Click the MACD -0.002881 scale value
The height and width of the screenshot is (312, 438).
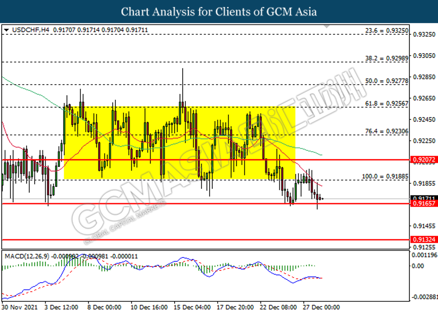click(425, 297)
